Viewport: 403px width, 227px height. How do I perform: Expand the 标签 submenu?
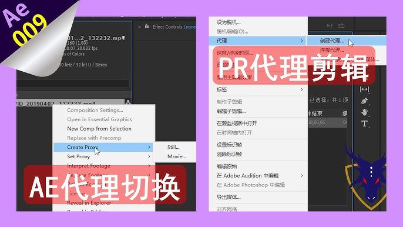258,89
